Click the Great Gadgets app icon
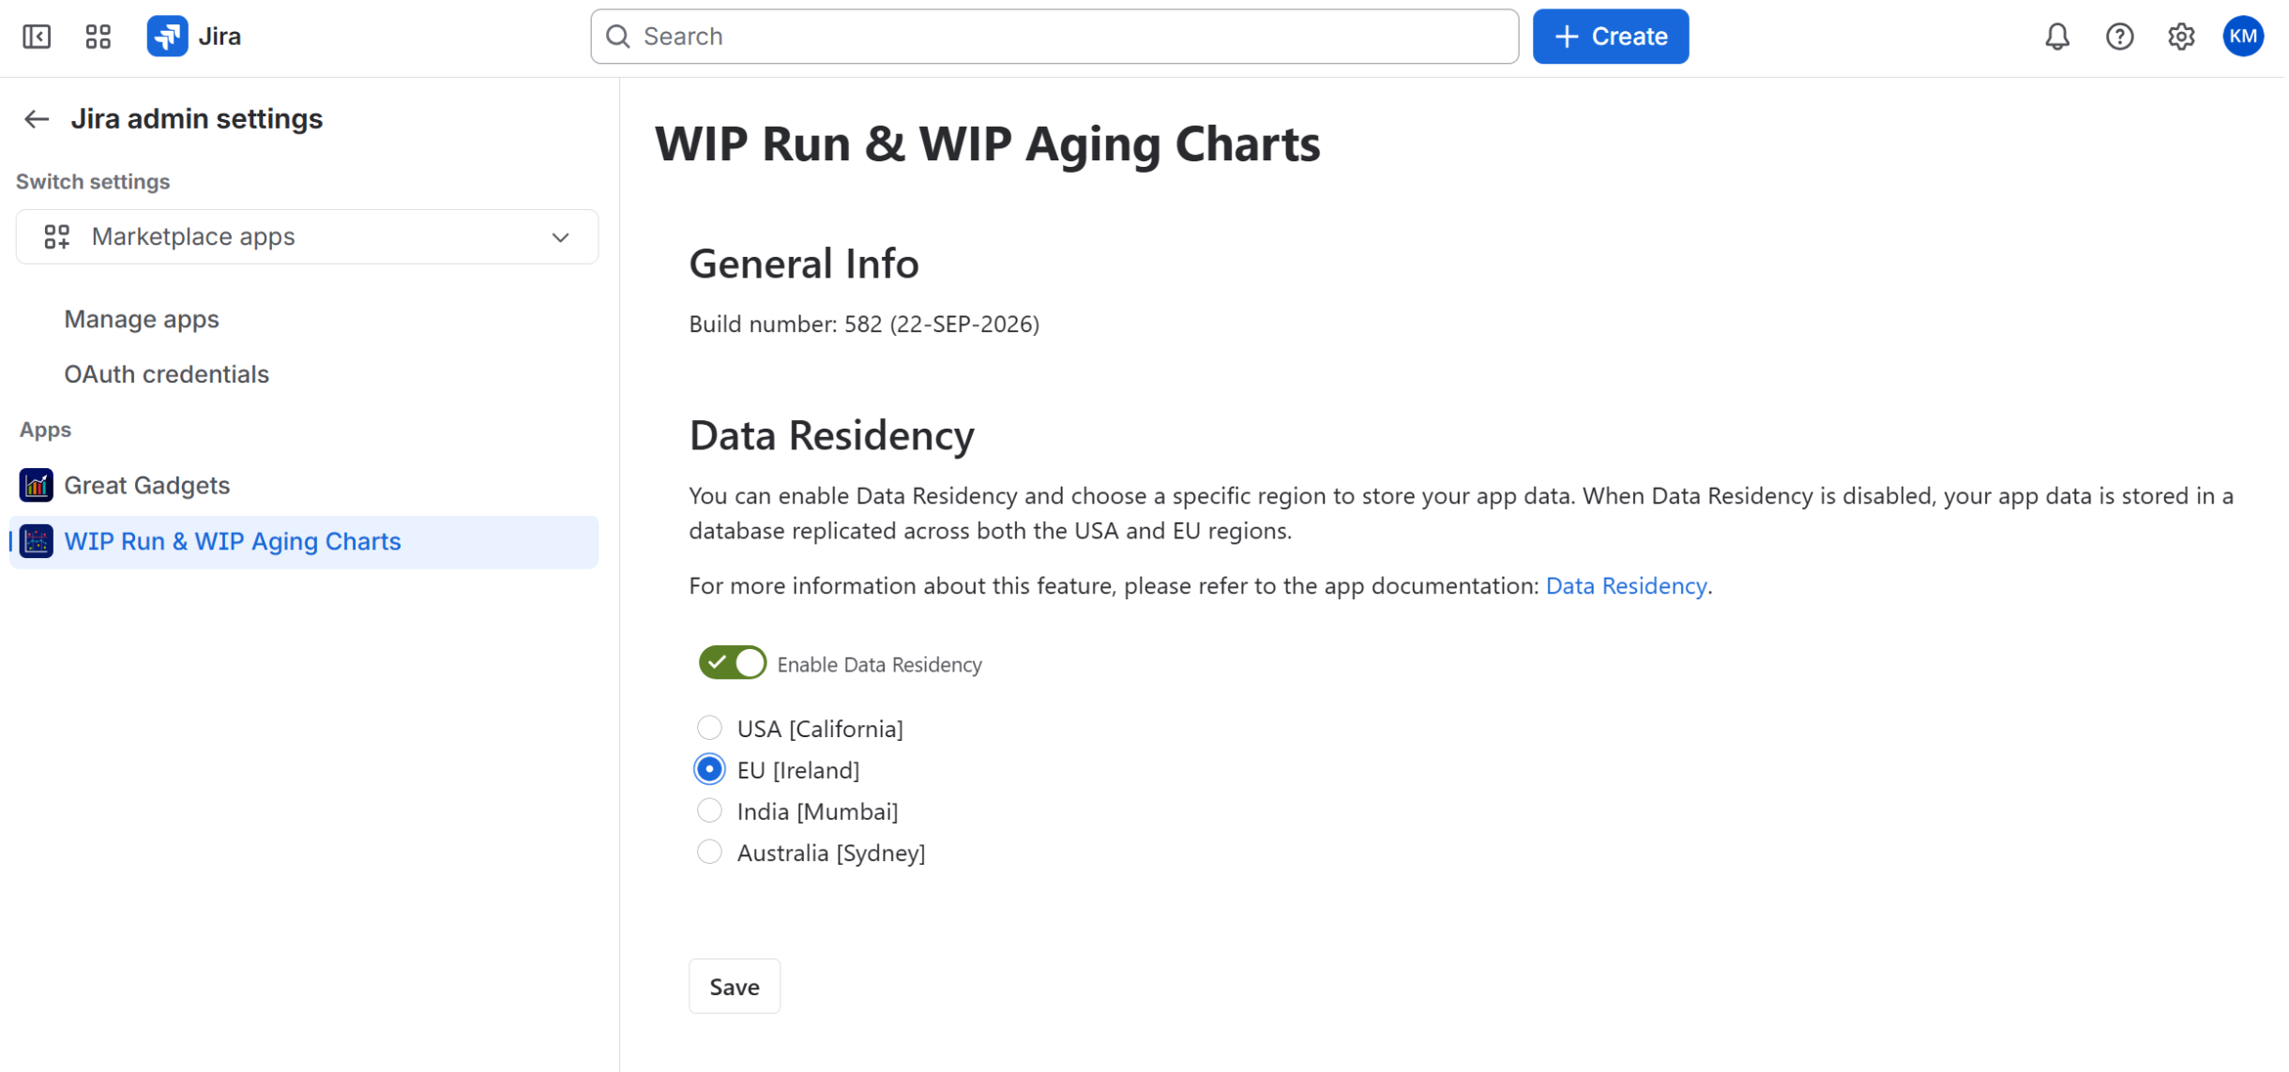This screenshot has height=1072, width=2289. pos(37,485)
